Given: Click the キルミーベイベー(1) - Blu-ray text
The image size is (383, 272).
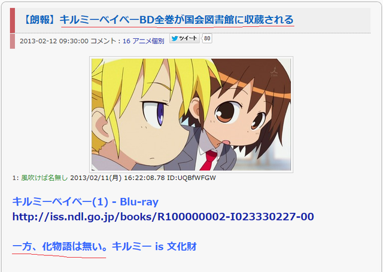Looking at the screenshot, I should tap(85, 201).
